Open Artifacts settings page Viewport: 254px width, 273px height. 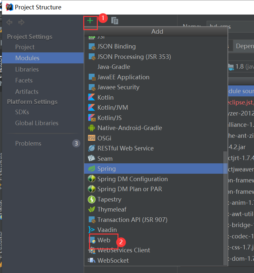[x=43, y=92]
